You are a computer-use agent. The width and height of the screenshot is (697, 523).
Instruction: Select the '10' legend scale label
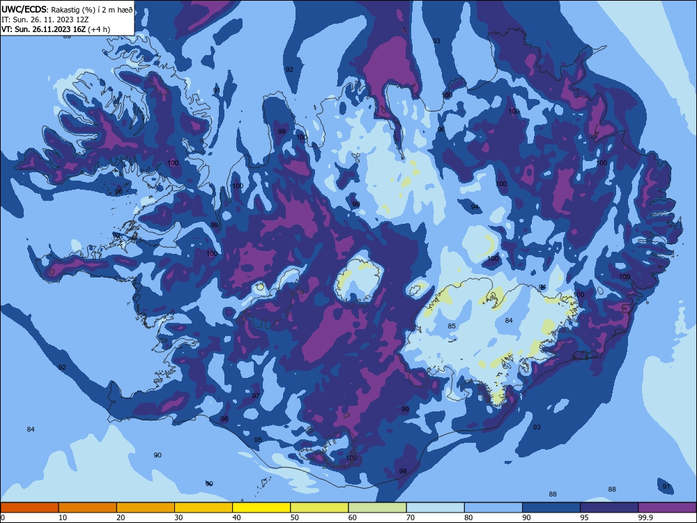pyautogui.click(x=63, y=517)
